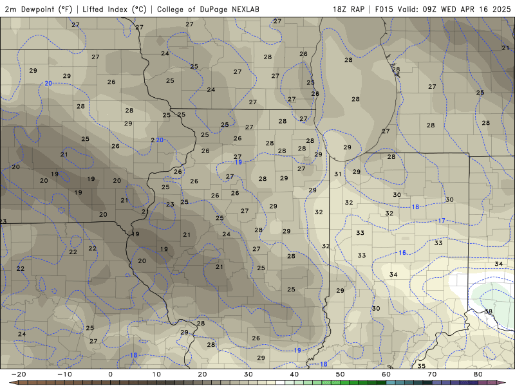Click legend tick label '60'
The image size is (515, 386).
click(x=386, y=374)
